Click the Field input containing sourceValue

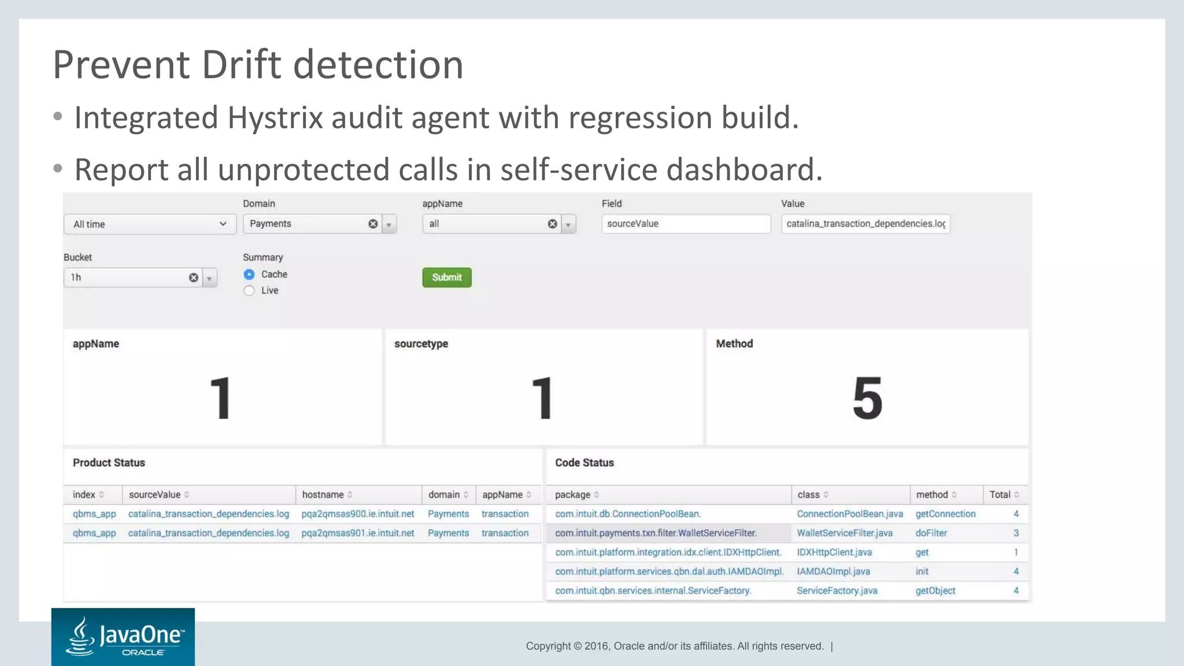click(x=686, y=224)
